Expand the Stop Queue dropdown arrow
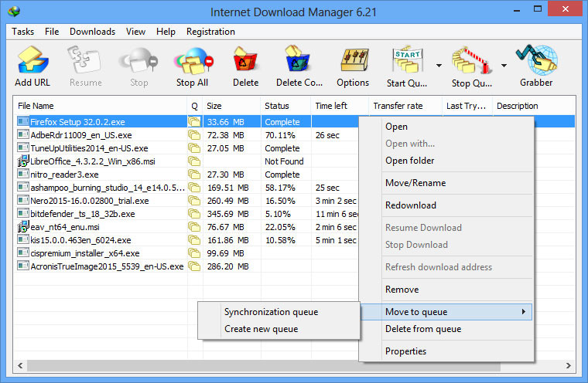The width and height of the screenshot is (588, 383). click(x=504, y=66)
